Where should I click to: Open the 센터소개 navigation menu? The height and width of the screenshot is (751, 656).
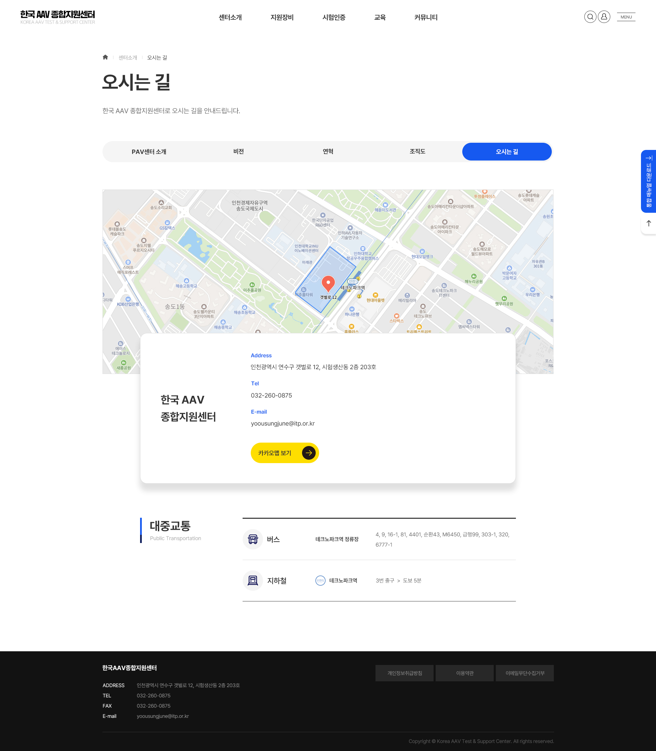(x=230, y=17)
